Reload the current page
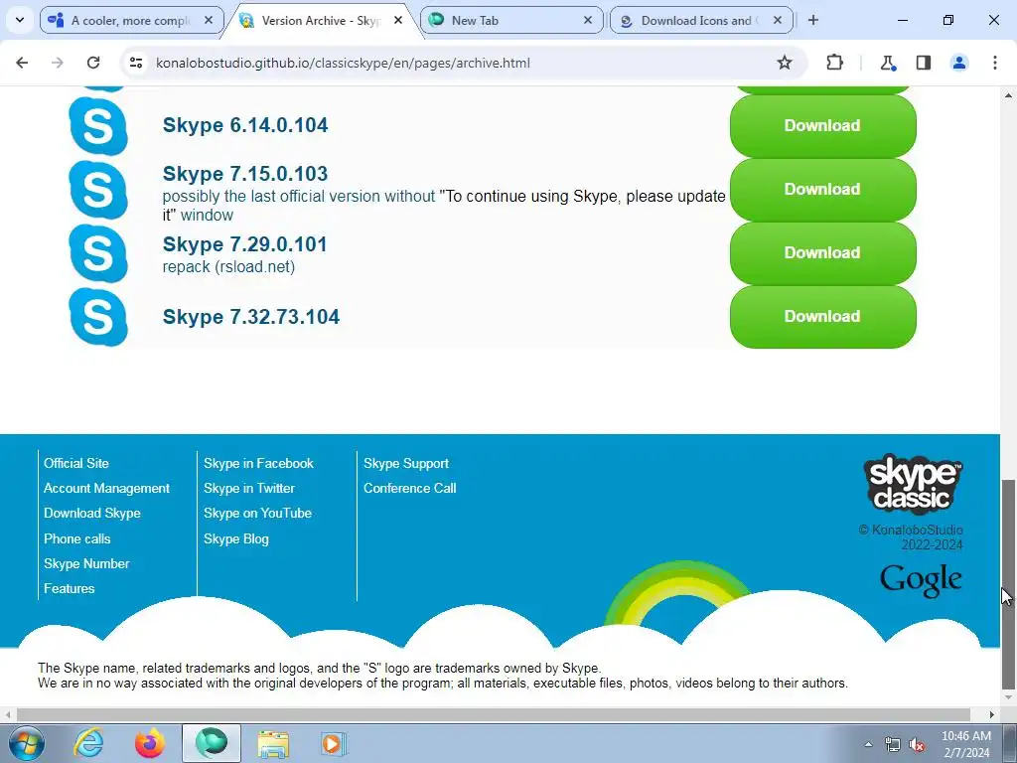Viewport: 1017px width, 763px height. click(93, 63)
